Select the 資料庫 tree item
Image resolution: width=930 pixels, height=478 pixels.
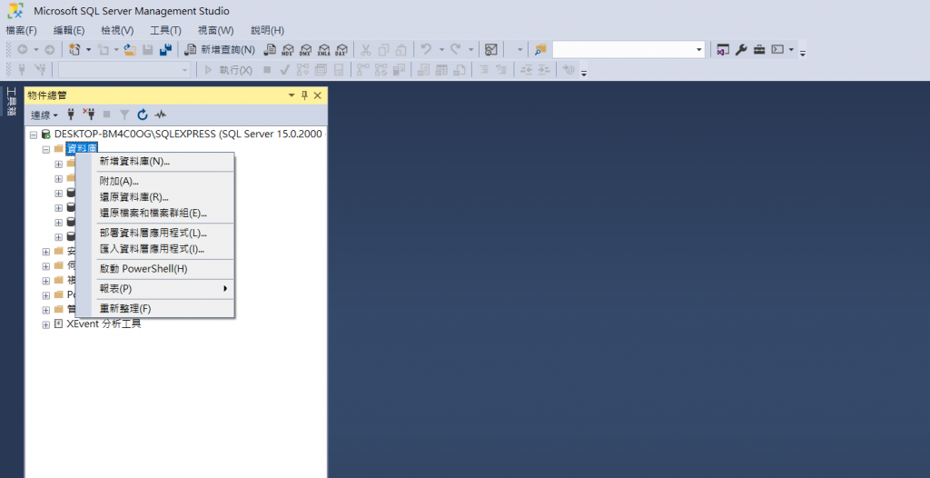point(82,148)
